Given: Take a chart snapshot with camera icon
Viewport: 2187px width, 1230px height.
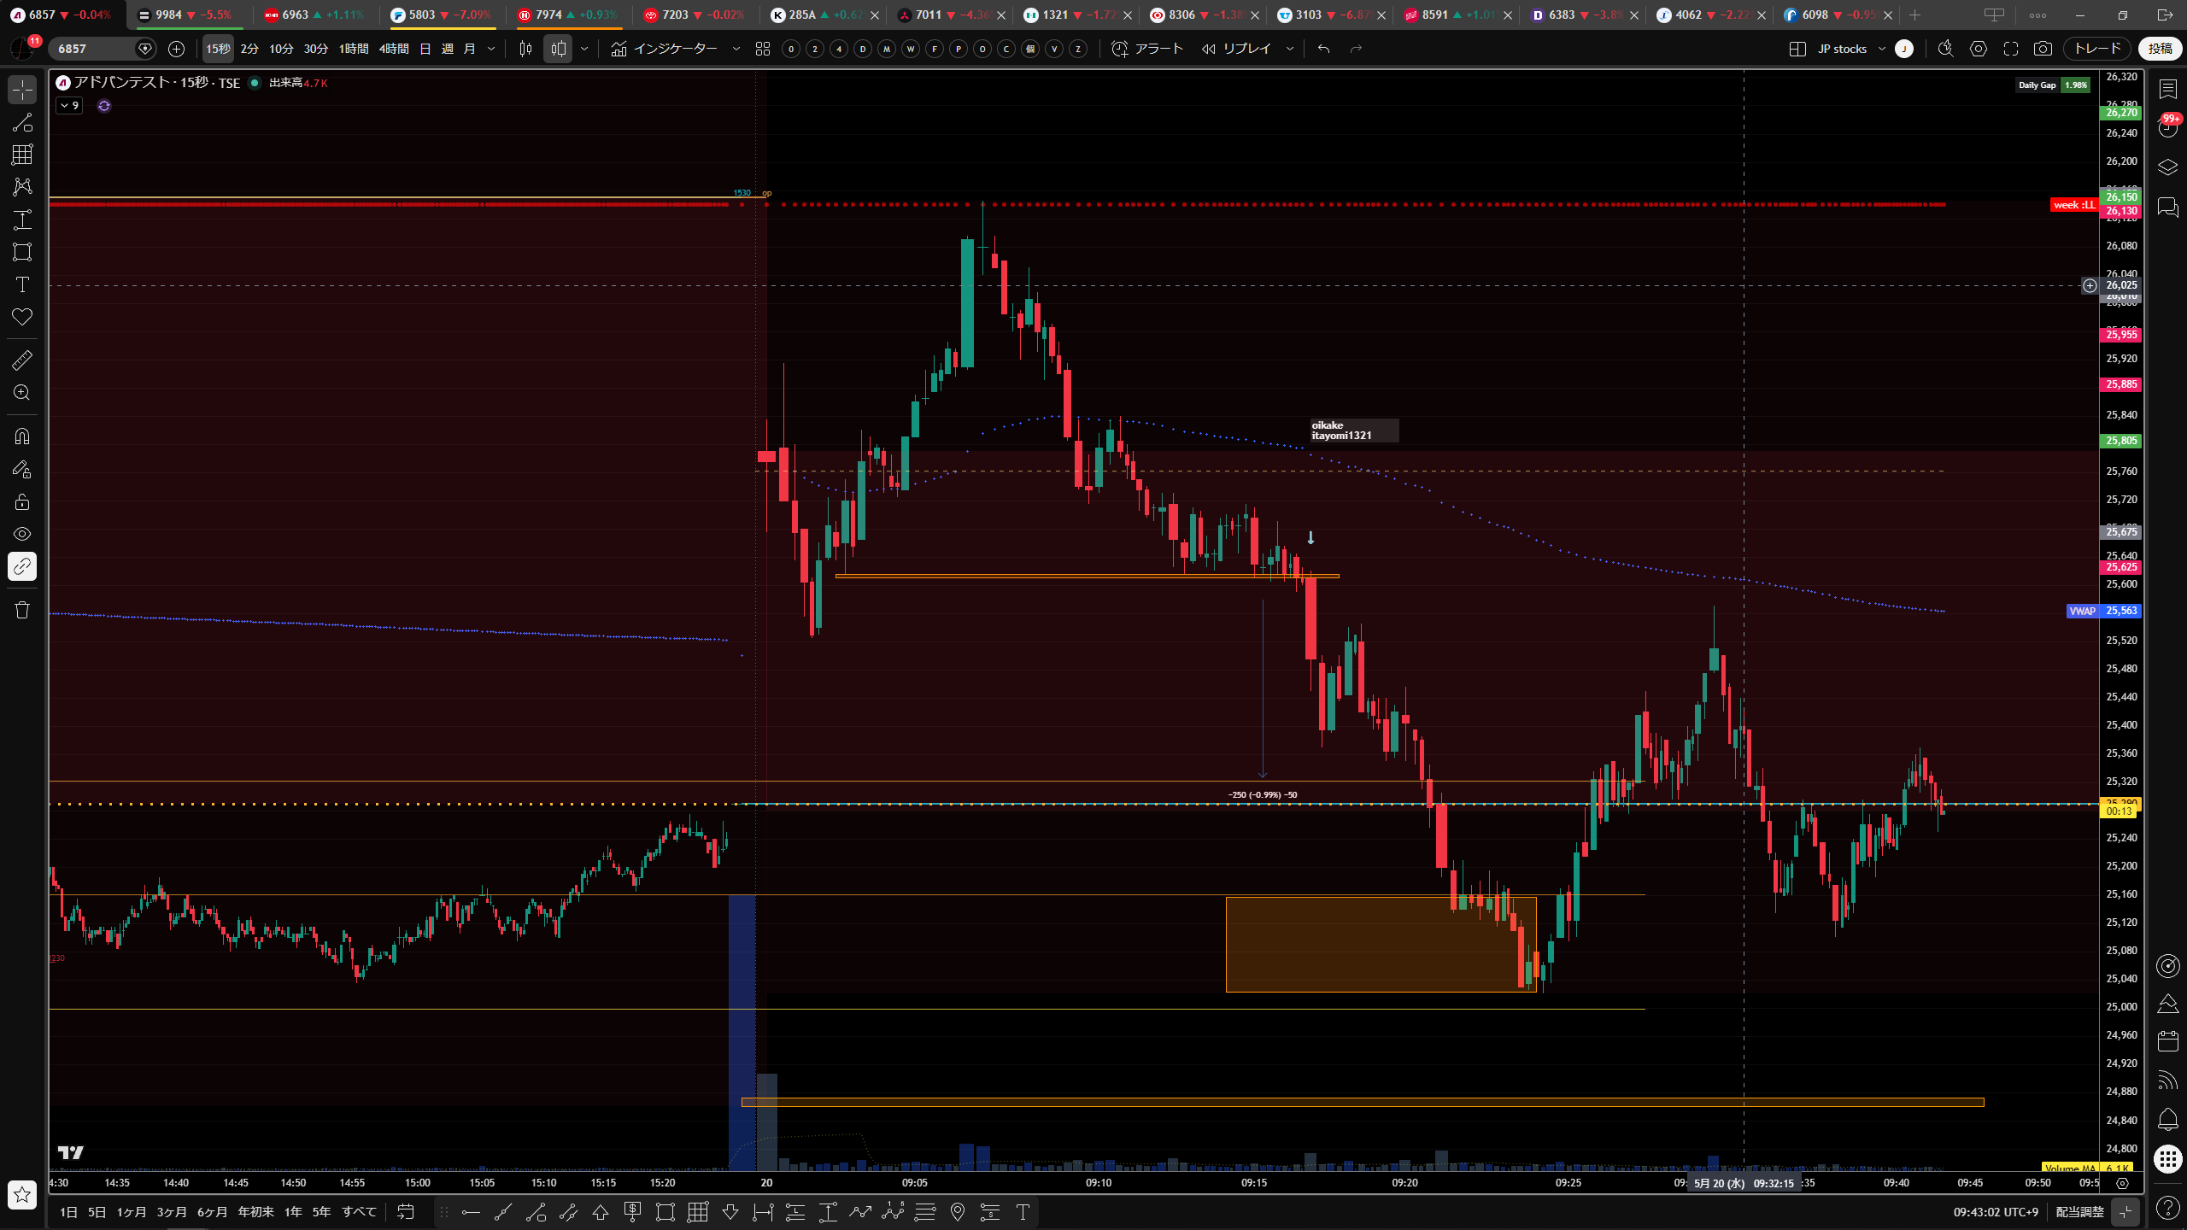Looking at the screenshot, I should (2043, 49).
